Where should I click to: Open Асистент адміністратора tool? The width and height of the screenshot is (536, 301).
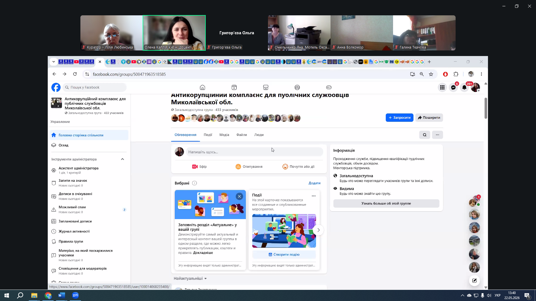click(89, 170)
